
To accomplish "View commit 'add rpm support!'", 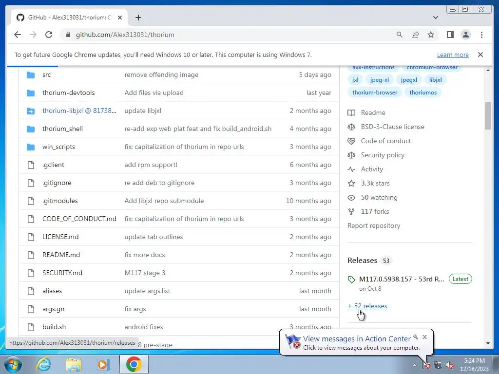I will click(151, 165).
